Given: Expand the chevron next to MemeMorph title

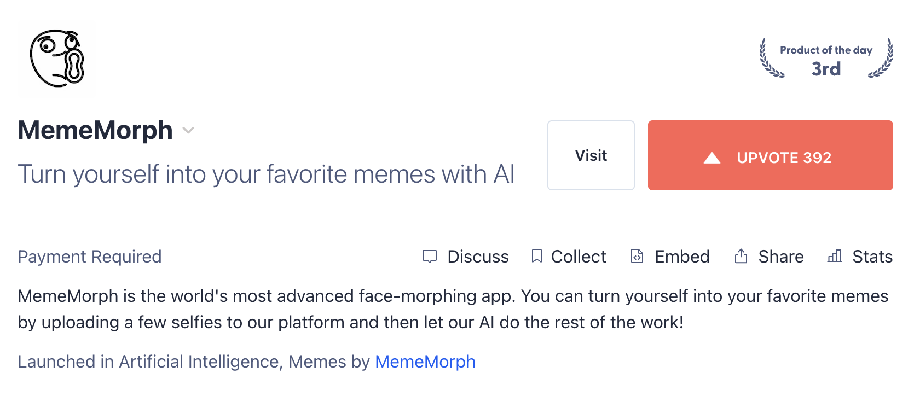Looking at the screenshot, I should tap(188, 130).
